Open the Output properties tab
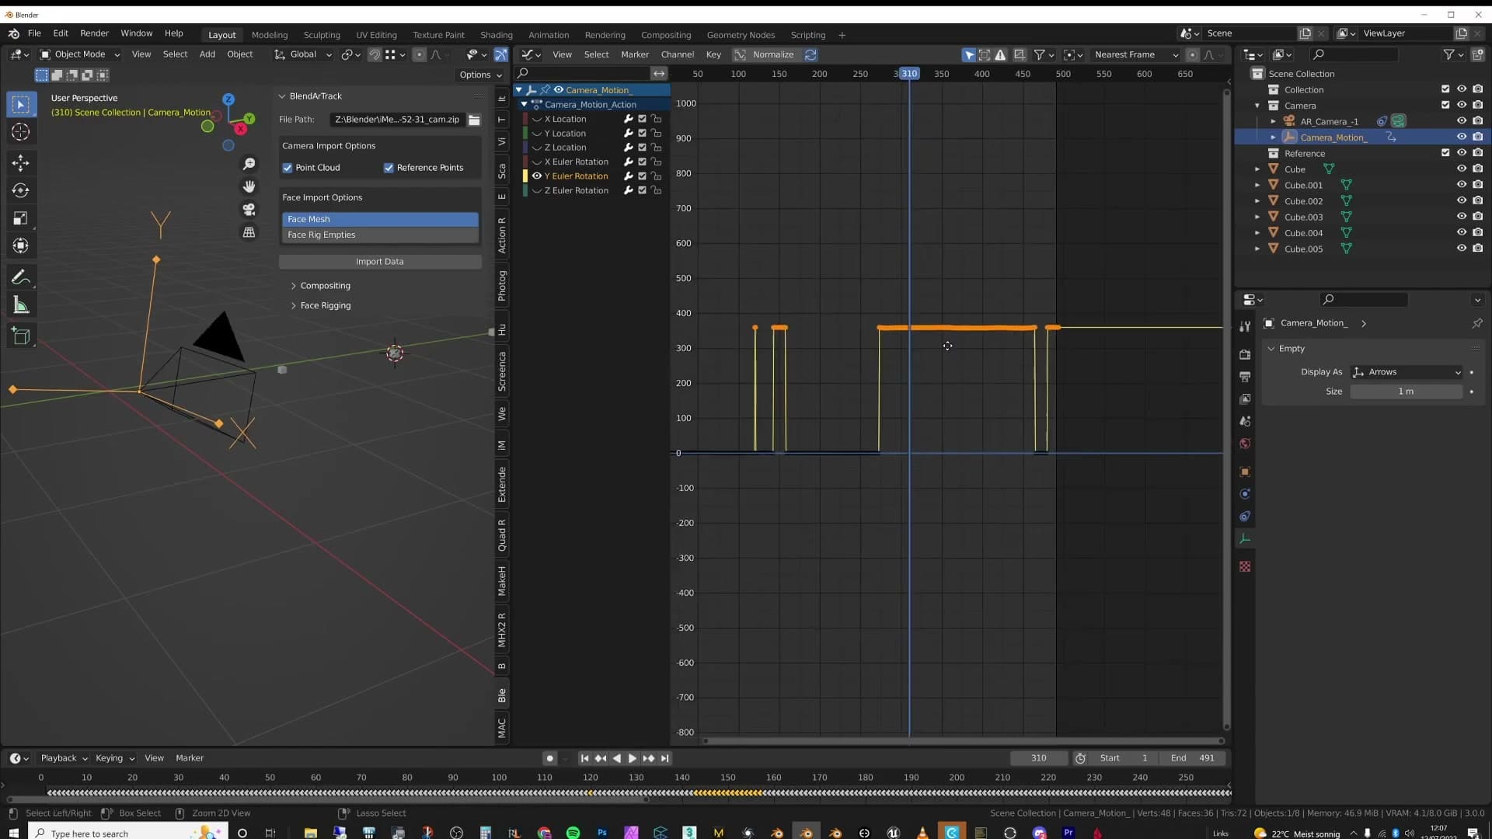Screen dimensions: 1492x839 click(x=1245, y=377)
